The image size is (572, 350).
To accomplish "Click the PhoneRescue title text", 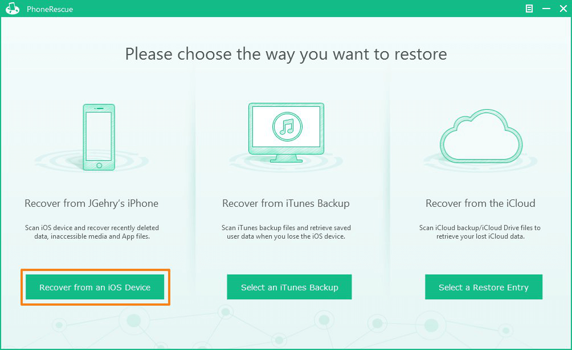I will pos(50,9).
